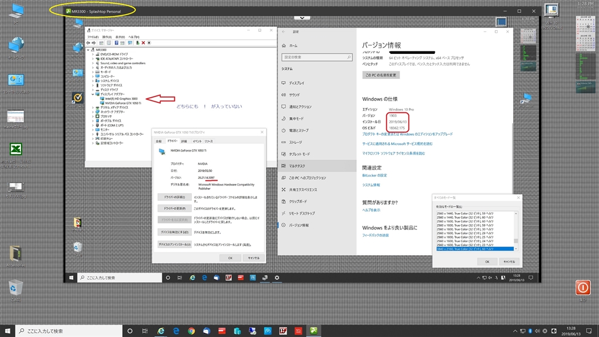This screenshot has width=599, height=337.
Task: Expand the Splashtop toolbar chevron at top
Action: (x=302, y=18)
